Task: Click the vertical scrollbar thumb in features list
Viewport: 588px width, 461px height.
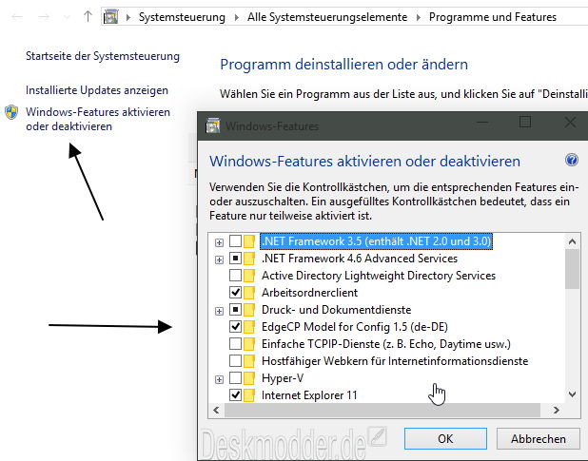Action: [x=572, y=268]
